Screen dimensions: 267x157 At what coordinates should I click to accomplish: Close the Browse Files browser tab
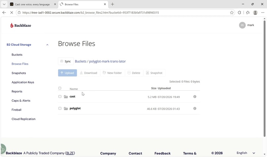tap(105, 4)
